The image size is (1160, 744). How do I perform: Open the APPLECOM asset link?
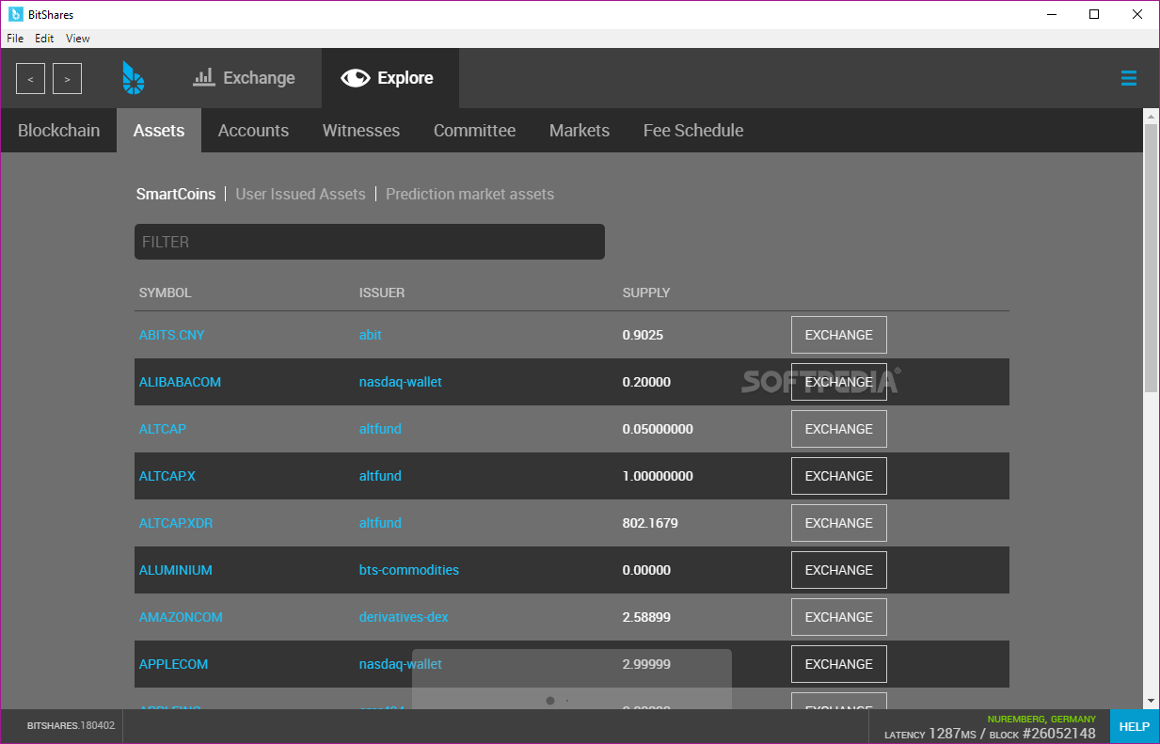pos(173,664)
